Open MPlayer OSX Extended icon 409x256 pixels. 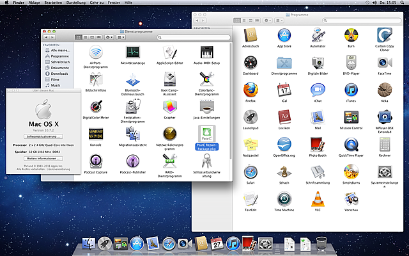point(385,117)
